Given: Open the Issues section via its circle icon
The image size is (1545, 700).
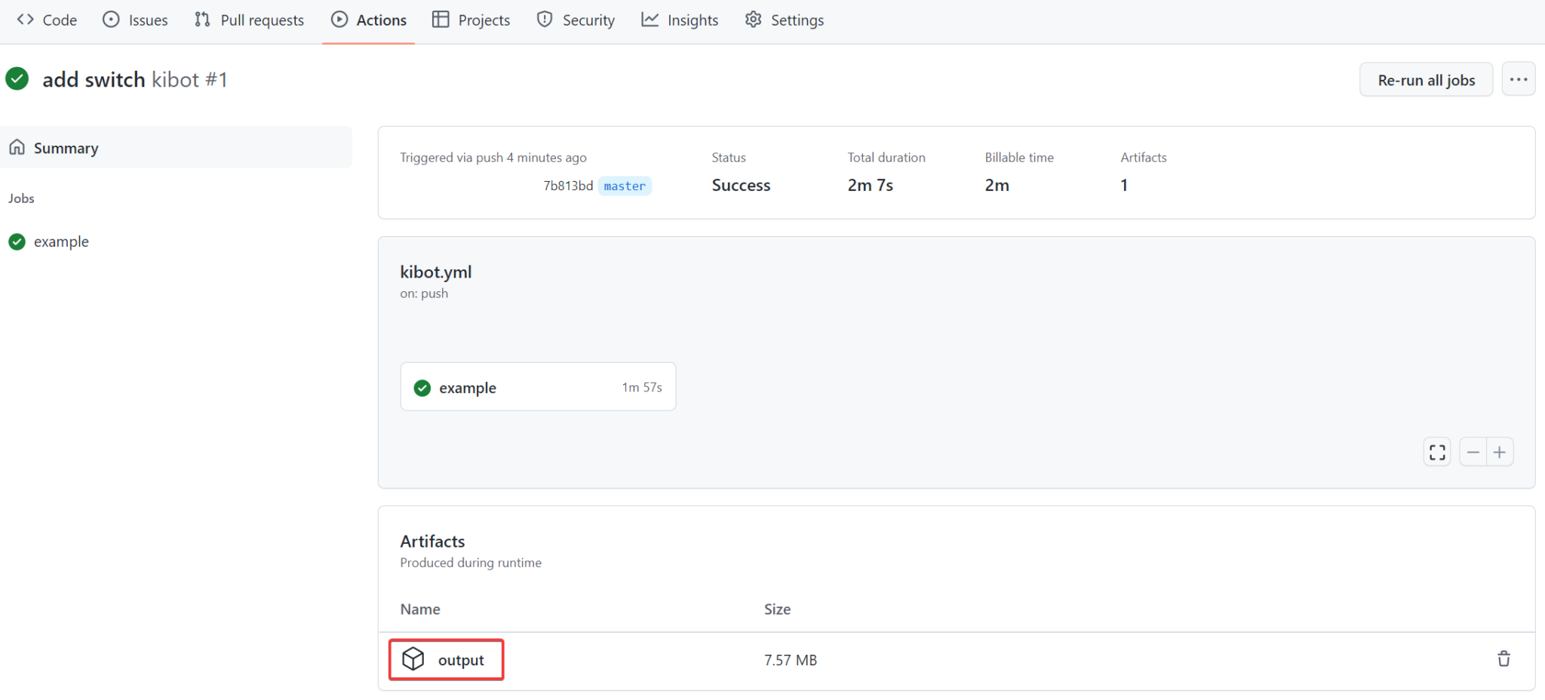Looking at the screenshot, I should [110, 20].
